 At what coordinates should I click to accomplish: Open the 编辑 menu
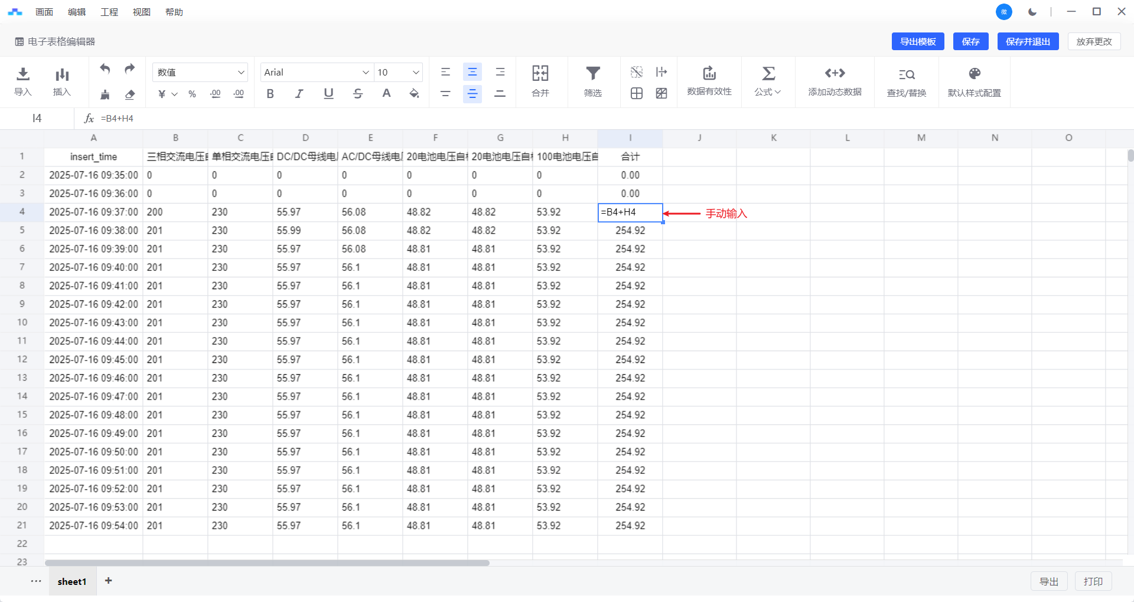[x=77, y=12]
